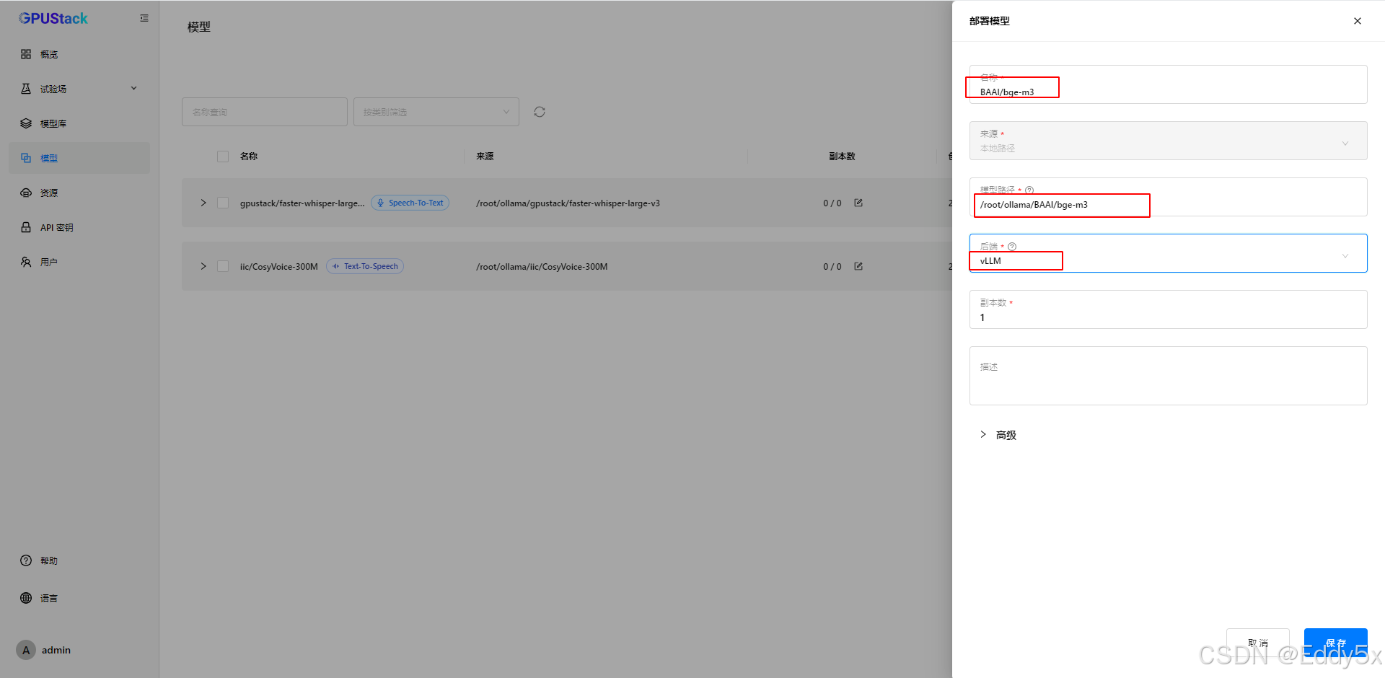Expand the 高级 advanced section
The height and width of the screenshot is (678, 1385).
tap(998, 435)
